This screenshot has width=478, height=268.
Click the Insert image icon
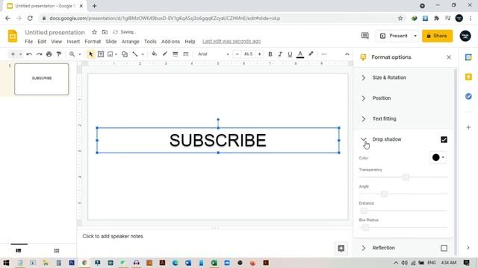pyautogui.click(x=110, y=54)
